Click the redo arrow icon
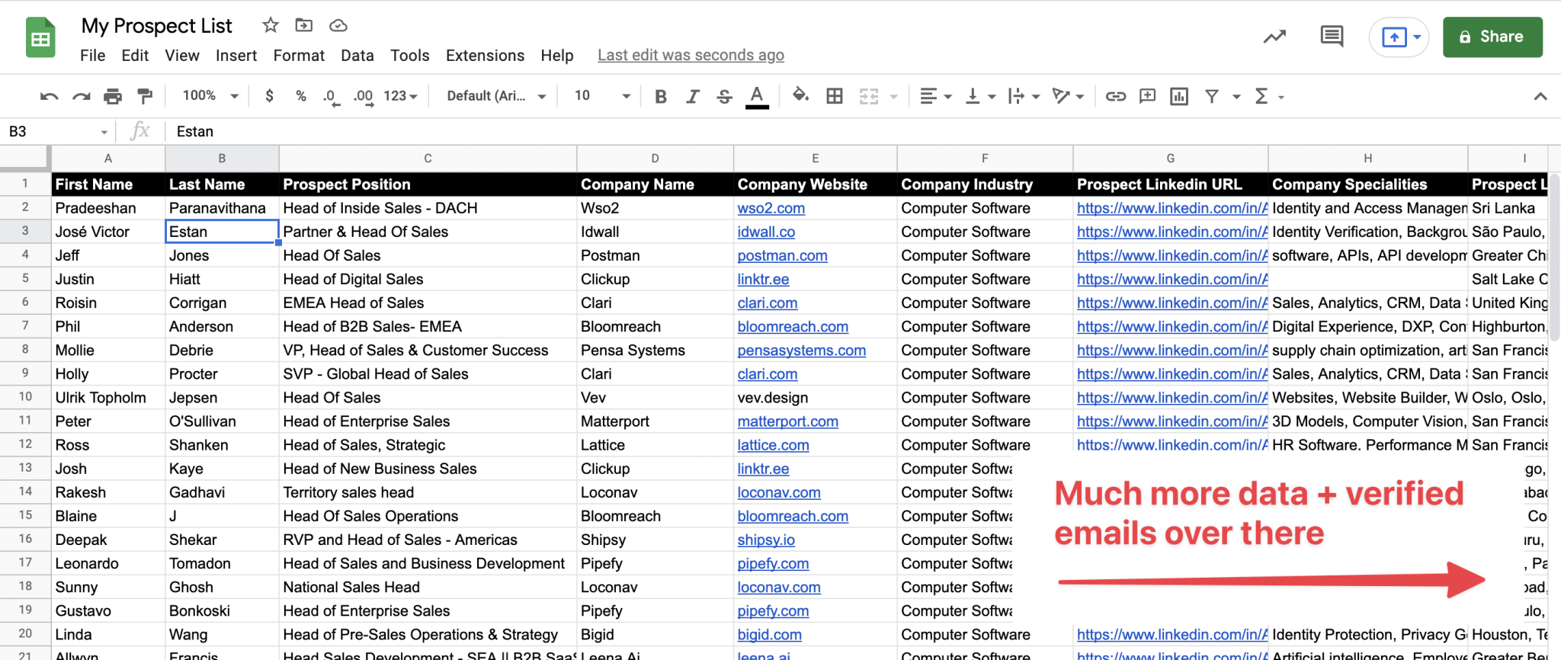This screenshot has height=660, width=1561. 82,96
